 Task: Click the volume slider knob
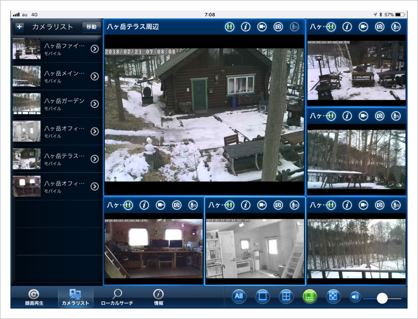(382, 298)
